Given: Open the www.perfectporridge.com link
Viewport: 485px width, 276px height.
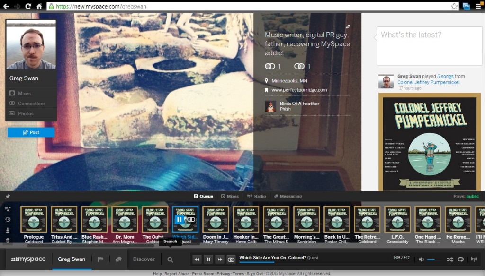Looking at the screenshot, I should pyautogui.click(x=299, y=90).
